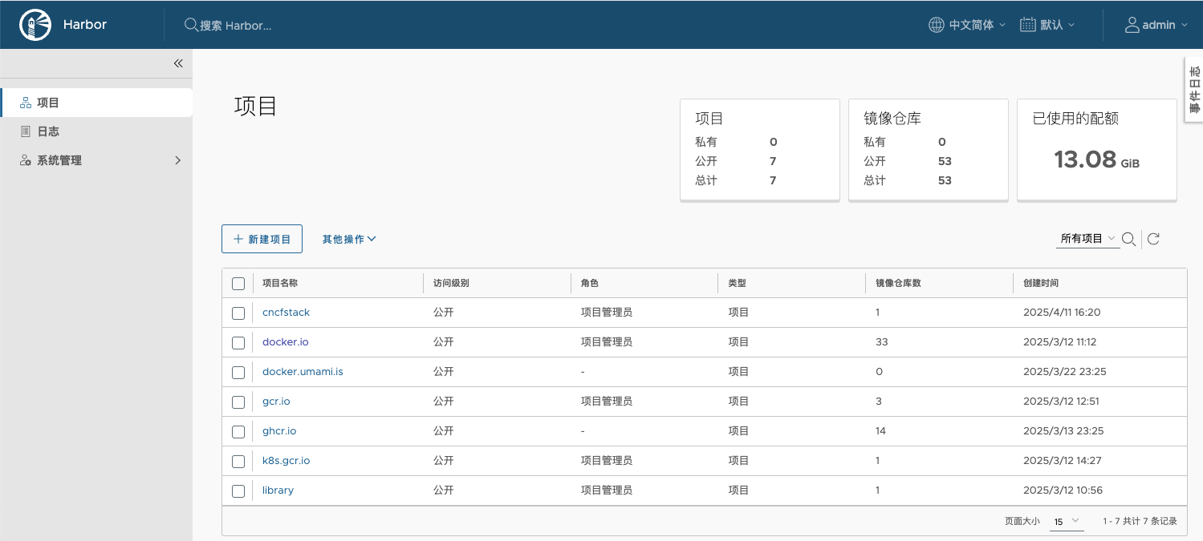This screenshot has width=1203, height=541.
Task: Click the 已使用的配额 card title
Action: pos(1075,119)
